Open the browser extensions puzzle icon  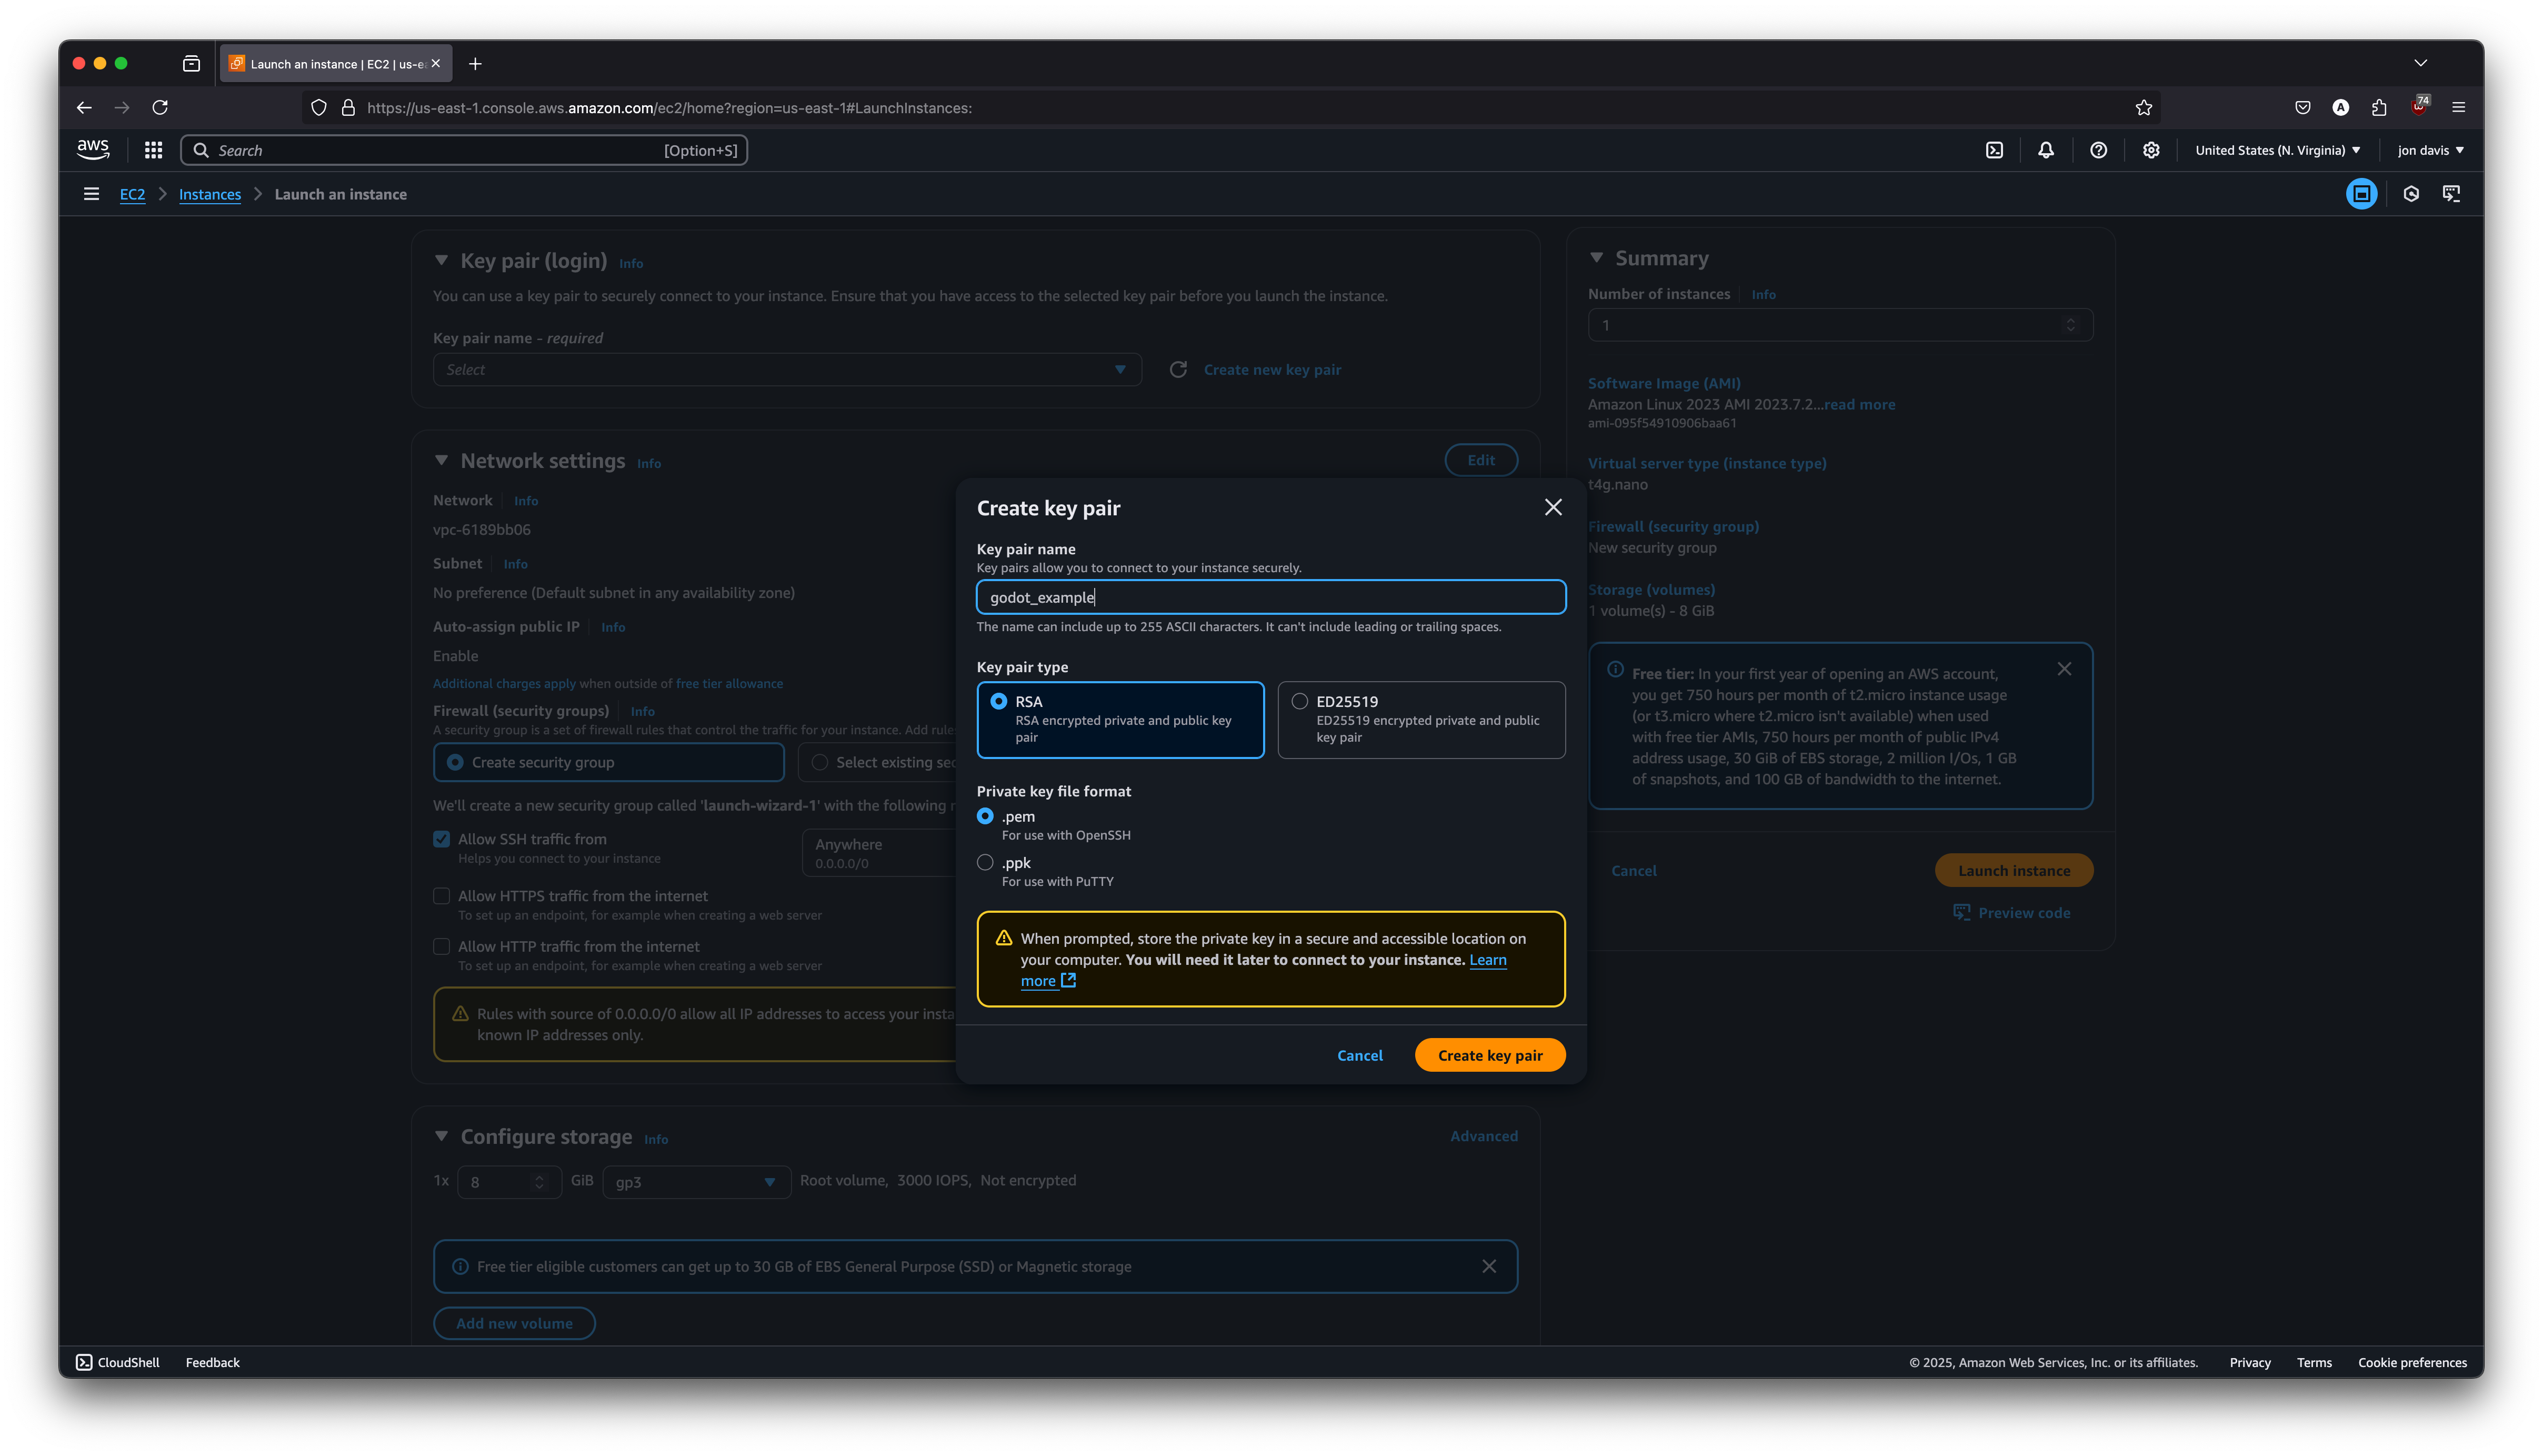[x=2378, y=107]
